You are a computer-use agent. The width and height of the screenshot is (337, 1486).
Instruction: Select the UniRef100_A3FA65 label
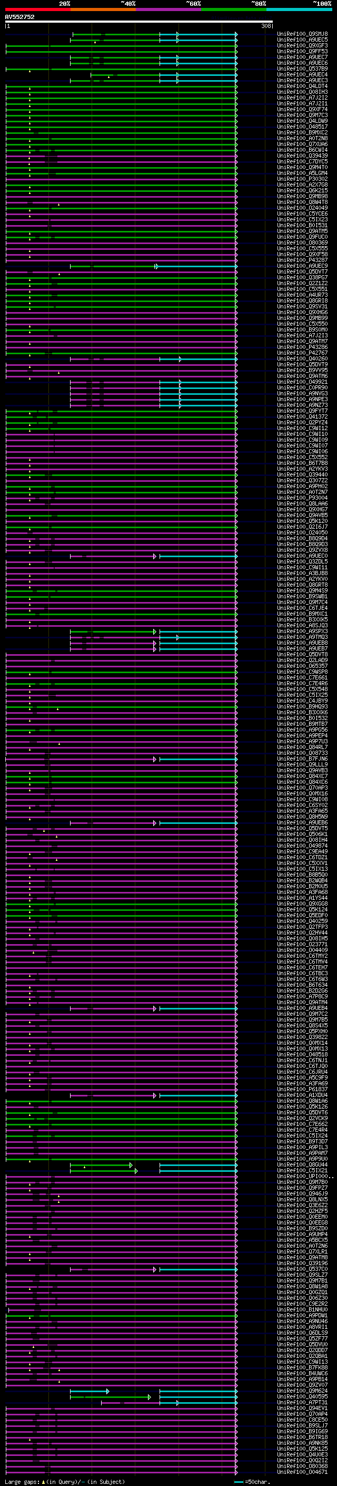pyautogui.click(x=302, y=811)
